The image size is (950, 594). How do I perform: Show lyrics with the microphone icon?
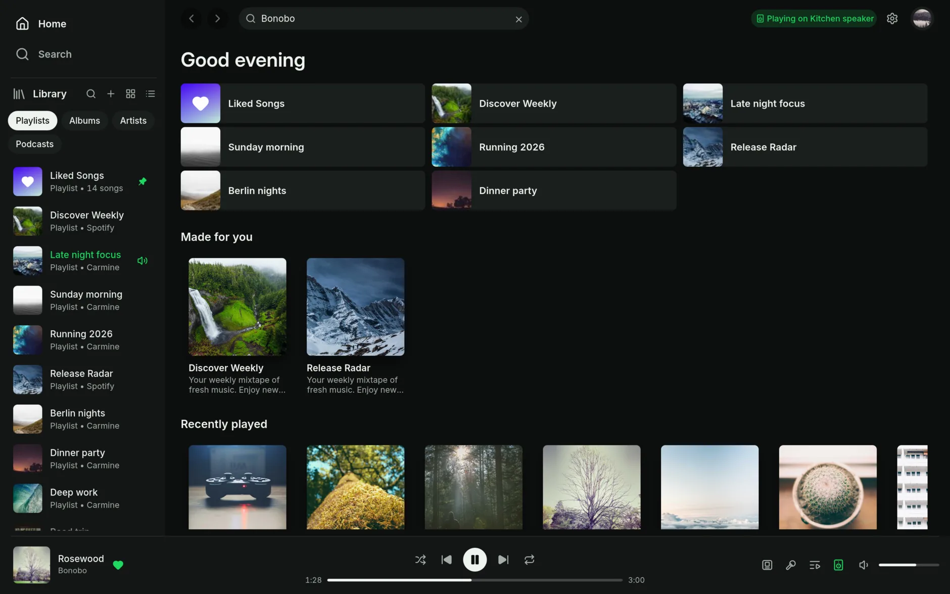791,565
